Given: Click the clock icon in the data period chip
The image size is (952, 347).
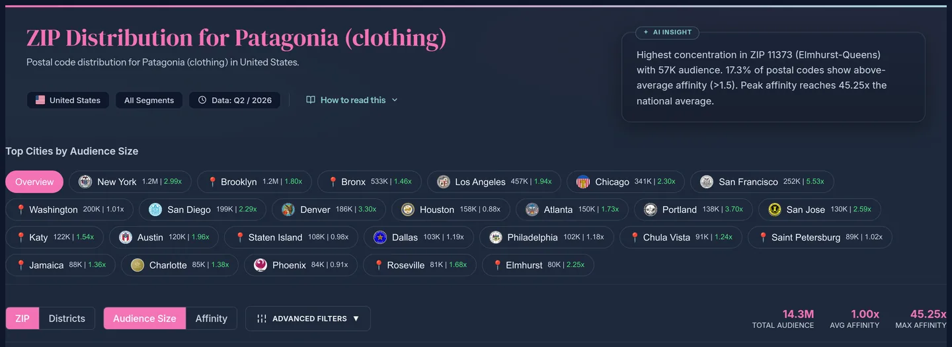Looking at the screenshot, I should pyautogui.click(x=202, y=100).
